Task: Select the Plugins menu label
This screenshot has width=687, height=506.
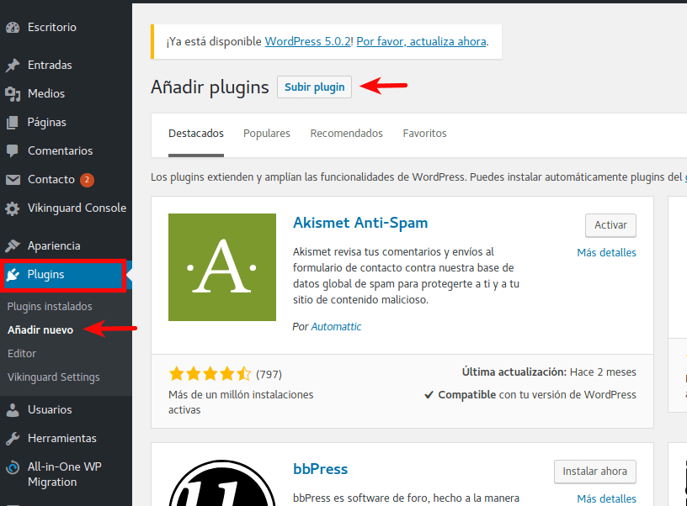Action: pos(45,275)
